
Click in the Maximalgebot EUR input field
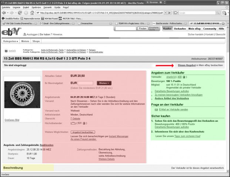point(85,83)
